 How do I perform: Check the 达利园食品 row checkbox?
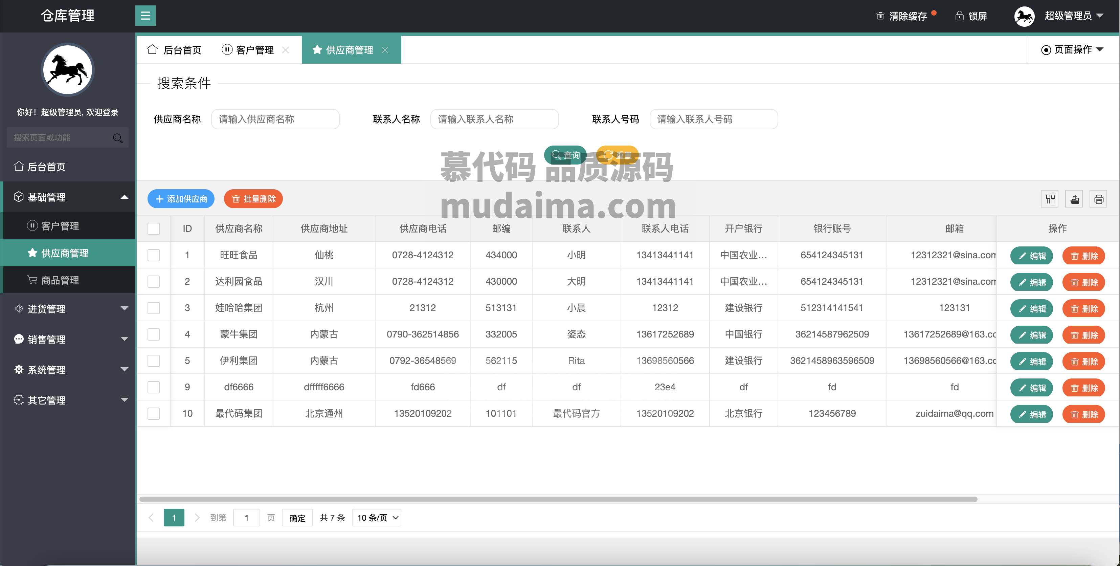(154, 282)
